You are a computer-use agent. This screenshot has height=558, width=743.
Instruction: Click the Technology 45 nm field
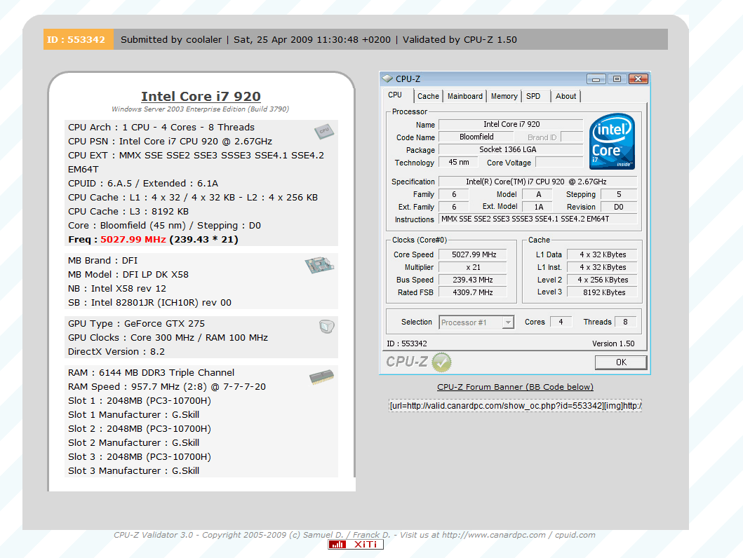tap(459, 163)
